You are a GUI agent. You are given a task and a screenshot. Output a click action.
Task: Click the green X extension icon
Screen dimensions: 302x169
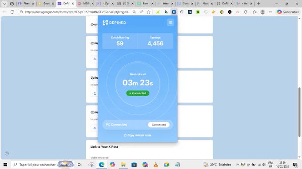pos(198,12)
